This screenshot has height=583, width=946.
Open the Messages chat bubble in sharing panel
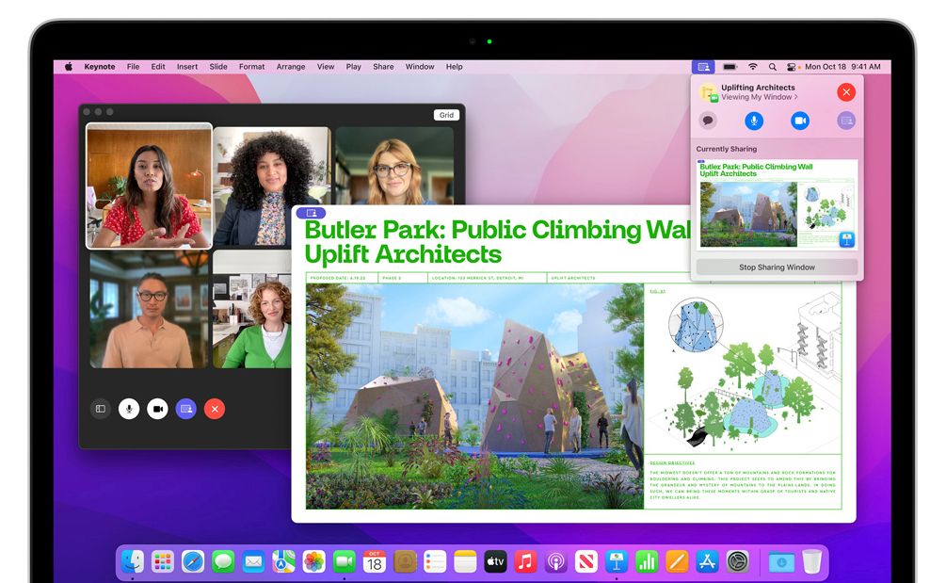pyautogui.click(x=708, y=121)
